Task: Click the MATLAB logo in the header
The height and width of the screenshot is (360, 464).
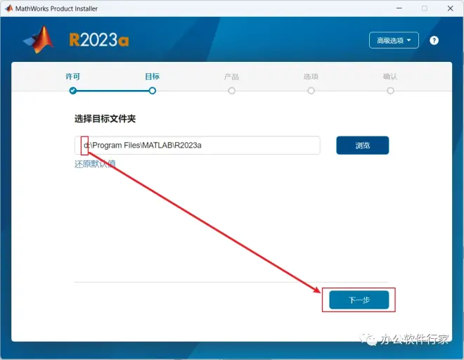Action: pos(39,40)
